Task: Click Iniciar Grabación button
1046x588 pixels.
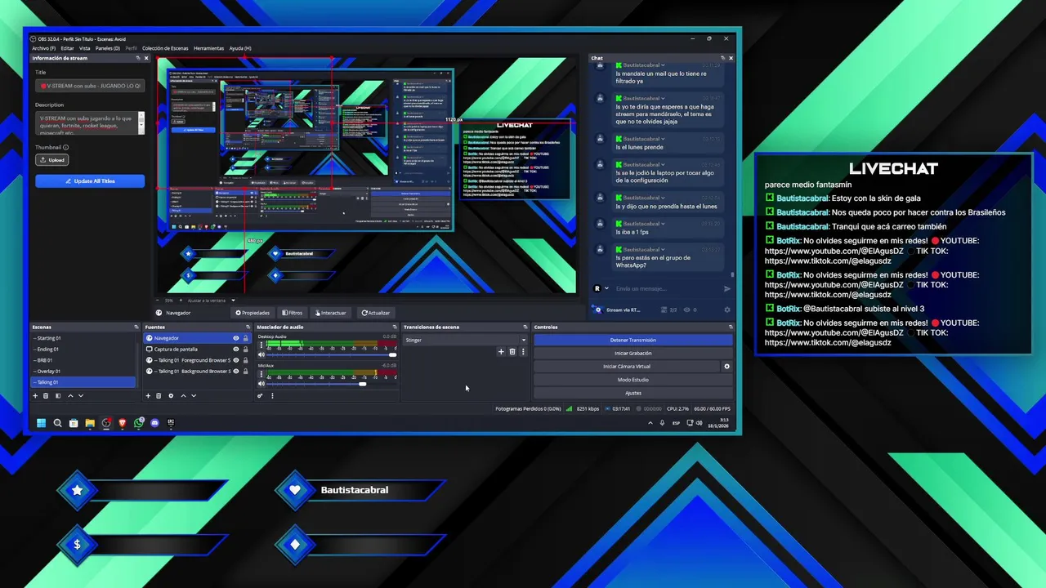Action: (x=633, y=354)
